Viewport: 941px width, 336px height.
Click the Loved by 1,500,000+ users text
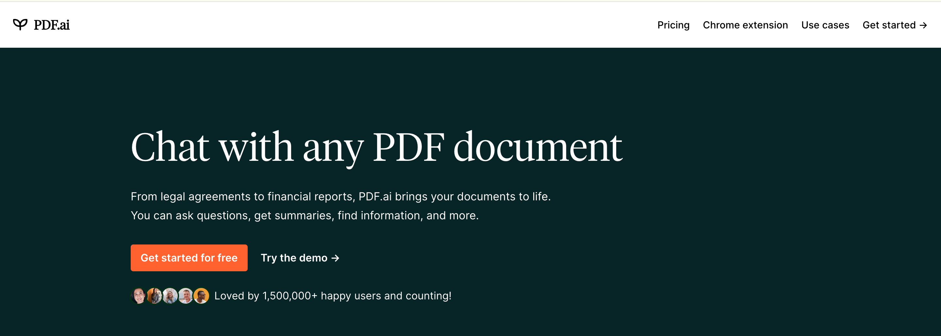pos(333,296)
